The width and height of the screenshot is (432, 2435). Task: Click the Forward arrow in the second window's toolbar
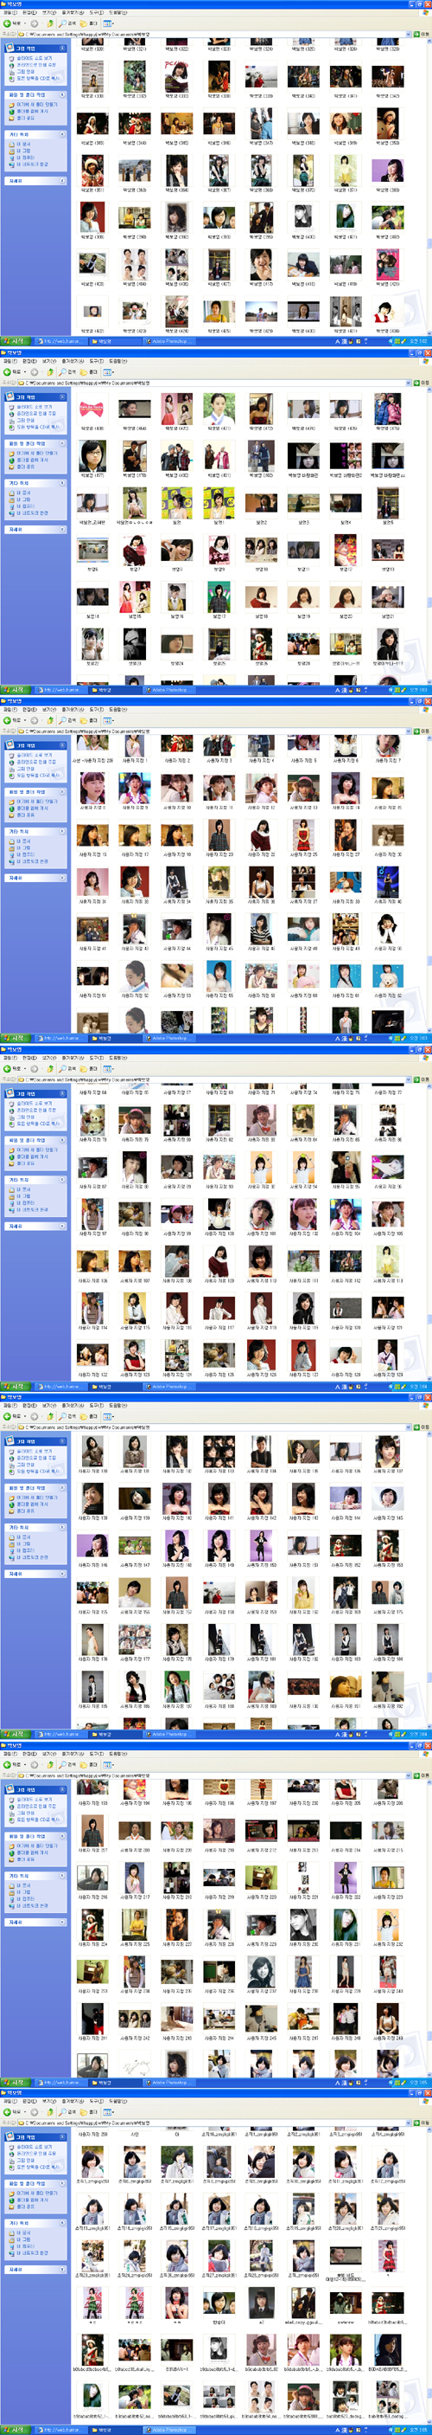[32, 371]
